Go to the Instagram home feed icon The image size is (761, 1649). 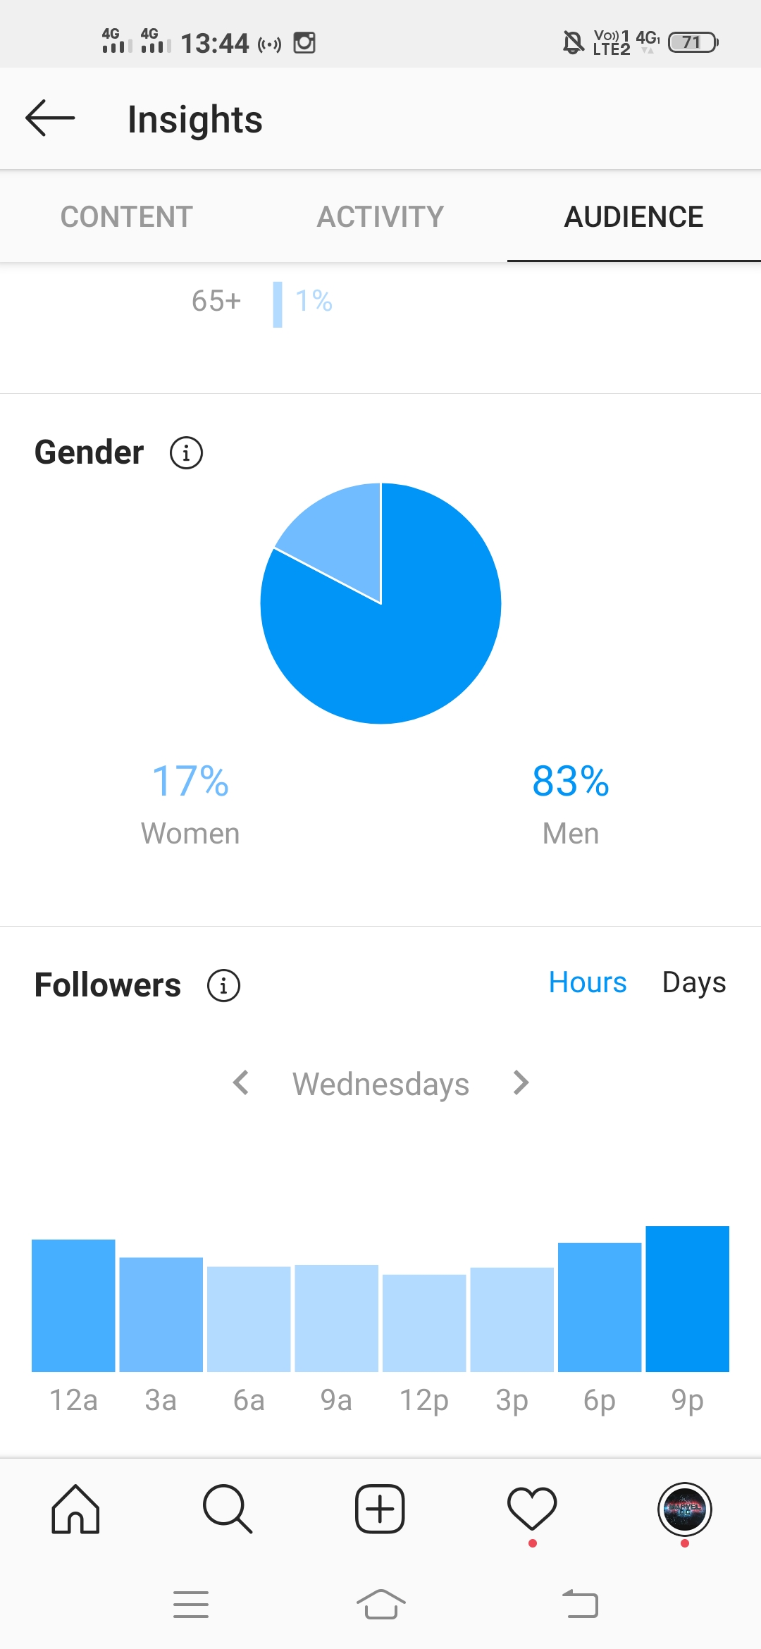pos(75,1509)
